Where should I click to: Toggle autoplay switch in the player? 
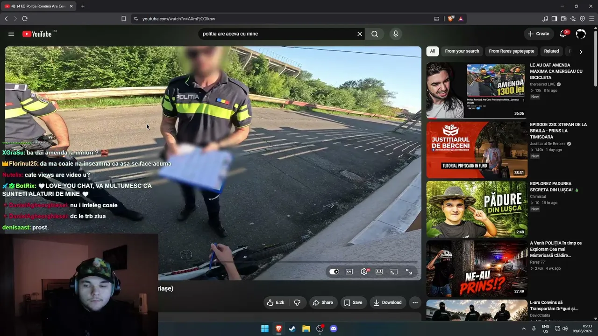334,272
